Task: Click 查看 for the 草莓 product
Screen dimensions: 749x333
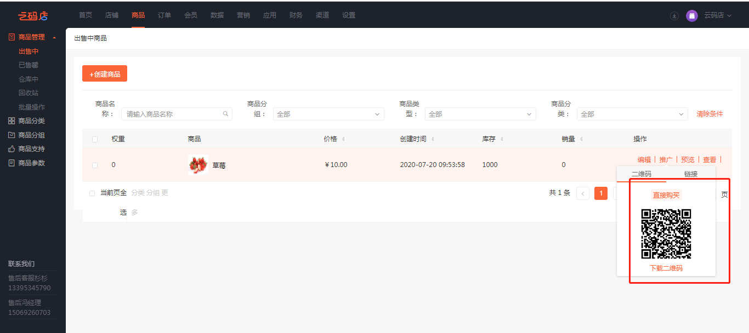Action: 710,160
